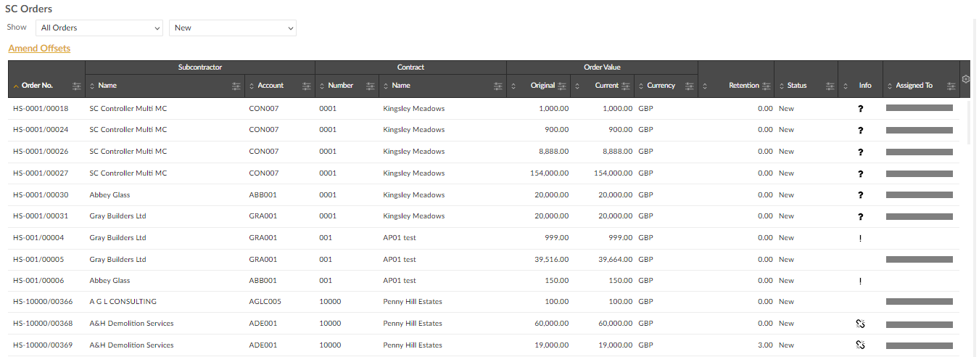Screen dimensions: 979x357
Task: Open filter options for Order No. column
Action: 77,86
